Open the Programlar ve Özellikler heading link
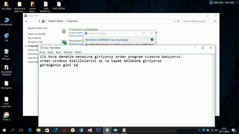 (83, 29)
